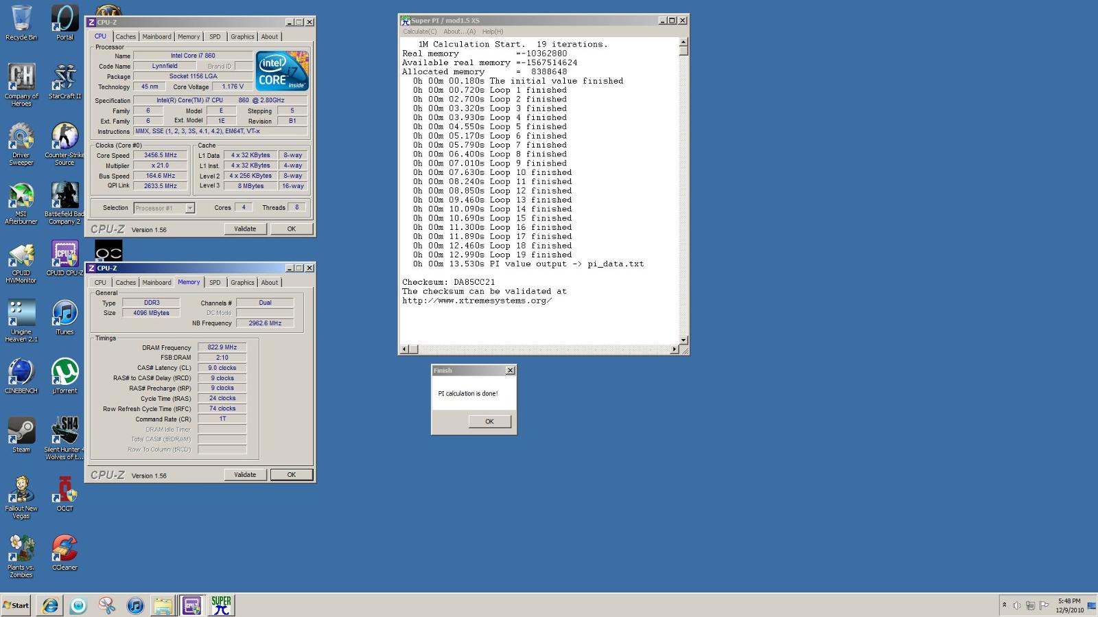Launch CINEBENCH from the desktop
This screenshot has width=1098, height=617.
click(x=21, y=376)
